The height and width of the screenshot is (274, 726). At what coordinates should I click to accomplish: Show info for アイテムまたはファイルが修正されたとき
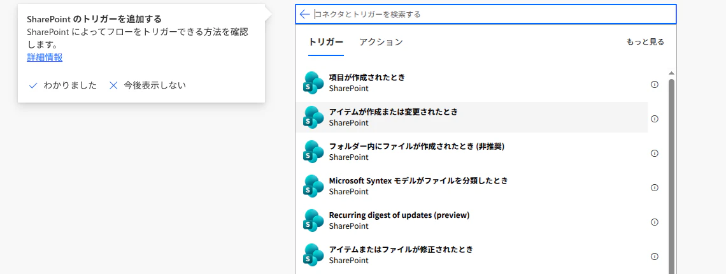coord(655,256)
